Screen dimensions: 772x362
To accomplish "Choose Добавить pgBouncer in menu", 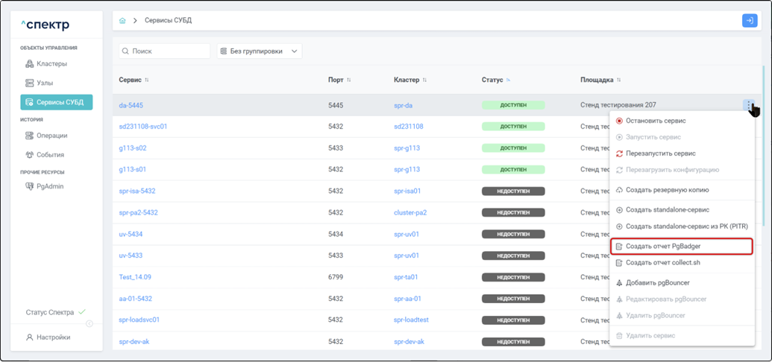I will pyautogui.click(x=657, y=283).
